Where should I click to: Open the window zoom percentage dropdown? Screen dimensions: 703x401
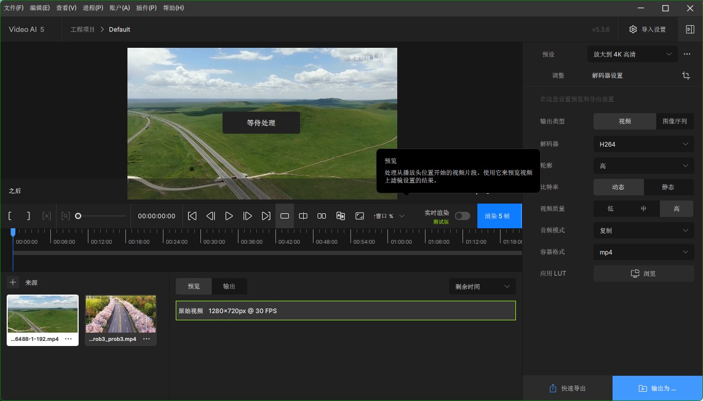[x=389, y=216]
